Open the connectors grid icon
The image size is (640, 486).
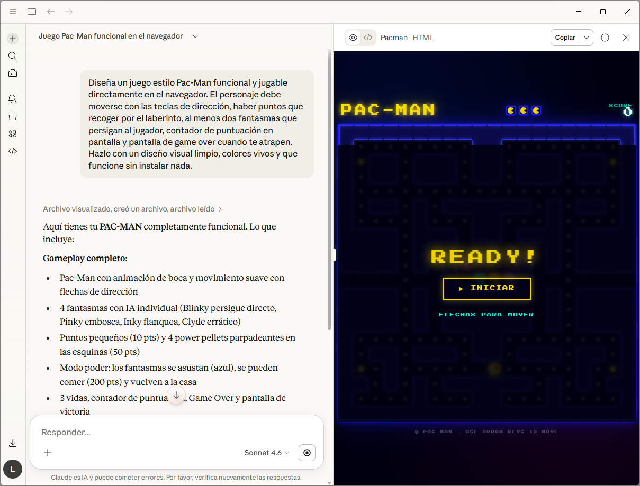(12, 134)
